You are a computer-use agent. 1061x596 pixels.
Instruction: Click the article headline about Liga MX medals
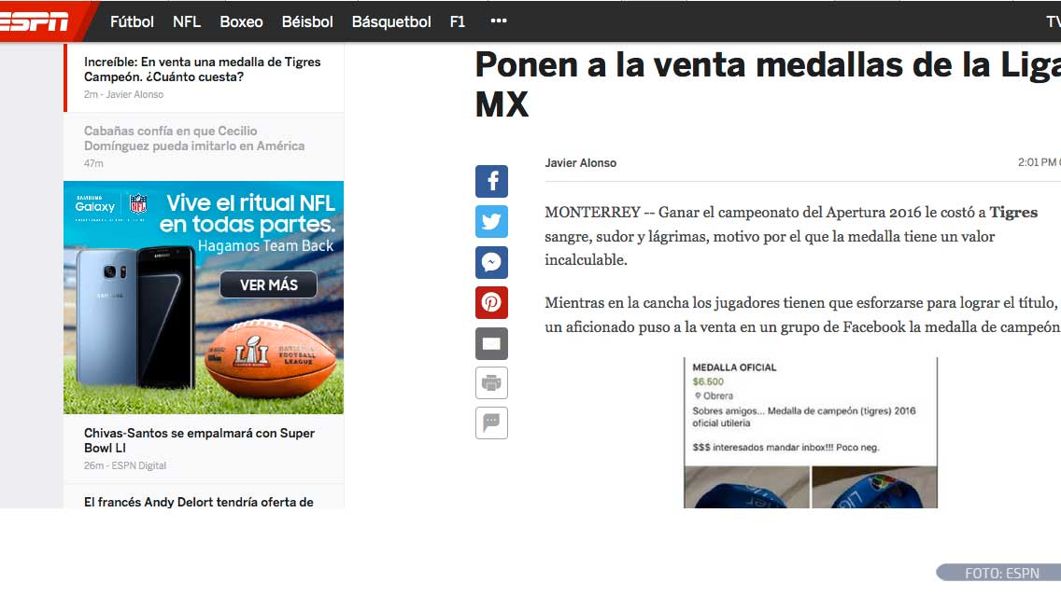(x=768, y=85)
